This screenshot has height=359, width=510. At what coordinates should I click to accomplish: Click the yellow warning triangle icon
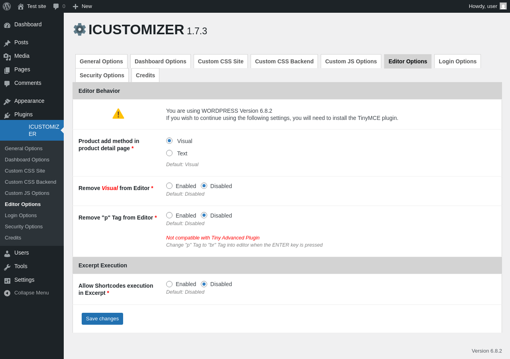point(118,114)
